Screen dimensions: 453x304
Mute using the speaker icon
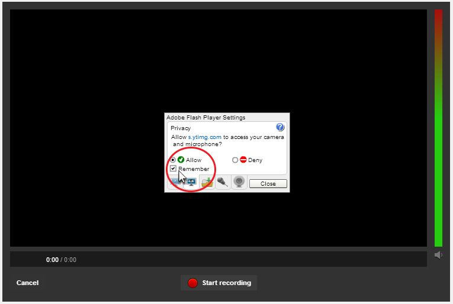[x=438, y=255]
